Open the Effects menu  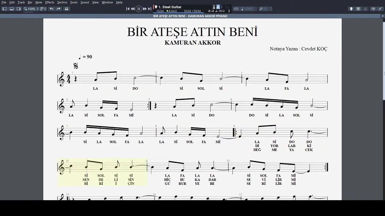pos(50,2)
